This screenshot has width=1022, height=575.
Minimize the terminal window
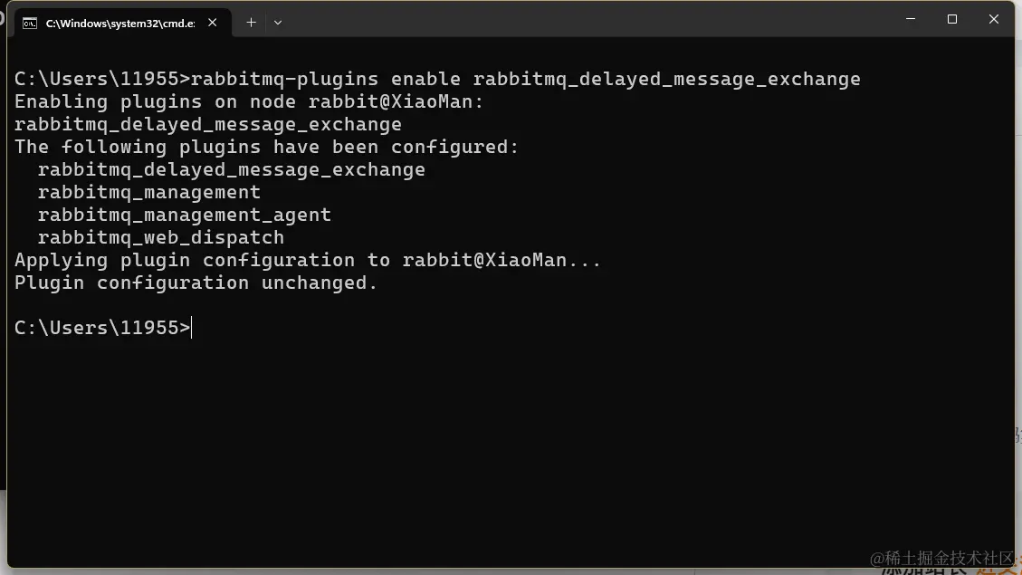pos(911,19)
